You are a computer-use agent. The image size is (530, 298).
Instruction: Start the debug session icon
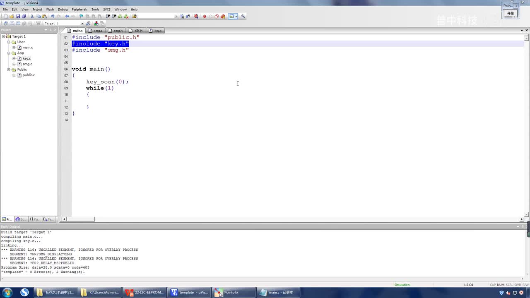[196, 17]
